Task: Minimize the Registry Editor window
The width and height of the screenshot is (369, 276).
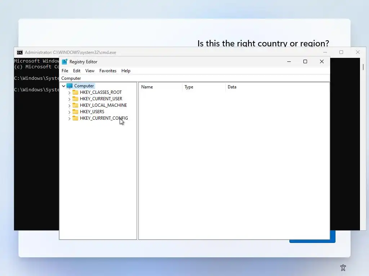Action: (x=289, y=61)
